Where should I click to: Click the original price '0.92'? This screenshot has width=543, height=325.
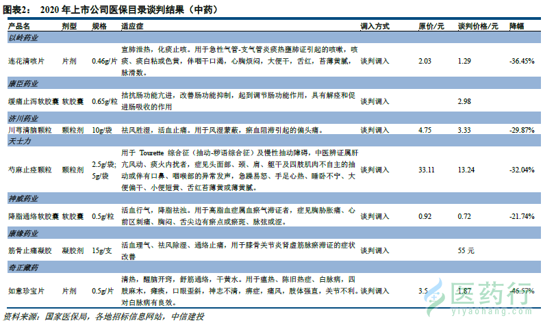(x=425, y=216)
